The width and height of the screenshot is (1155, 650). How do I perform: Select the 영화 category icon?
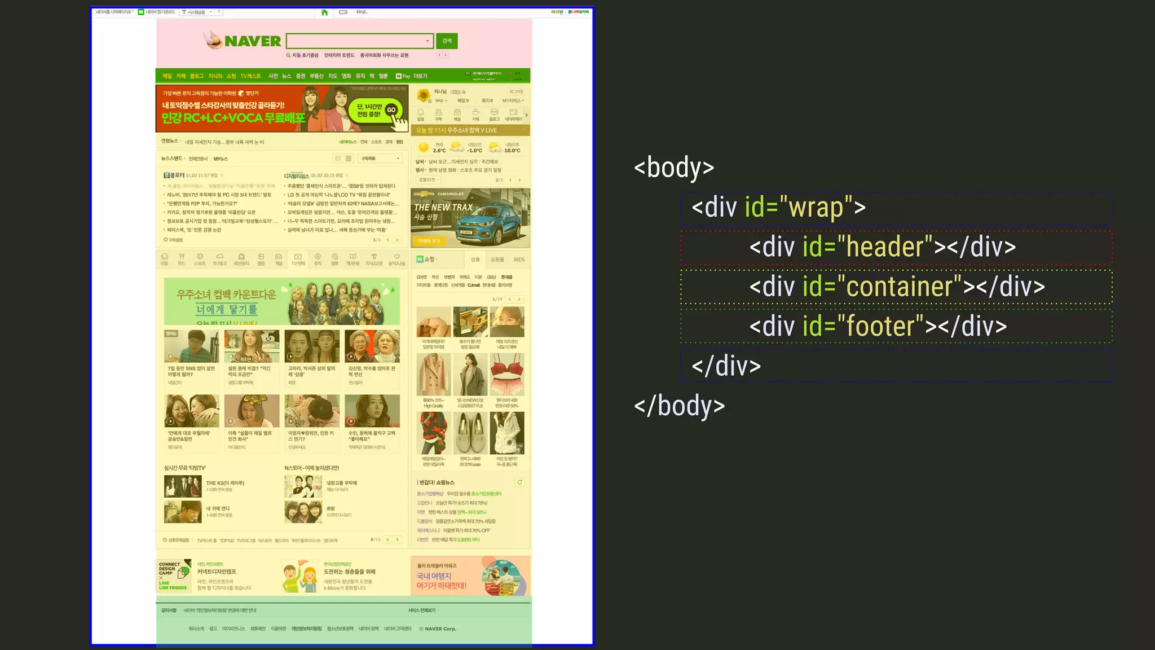[334, 257]
